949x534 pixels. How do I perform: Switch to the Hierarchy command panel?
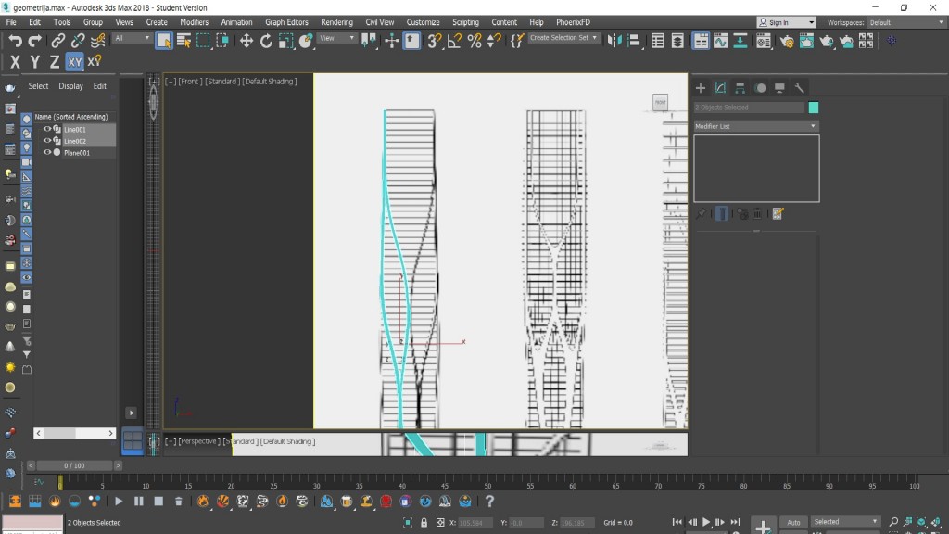[x=740, y=88]
